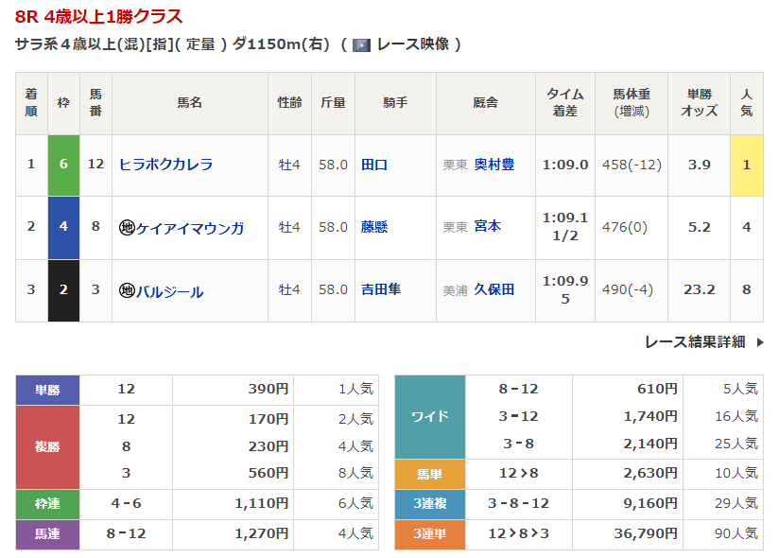Open horse ヒラボクカレラ page

point(165,165)
